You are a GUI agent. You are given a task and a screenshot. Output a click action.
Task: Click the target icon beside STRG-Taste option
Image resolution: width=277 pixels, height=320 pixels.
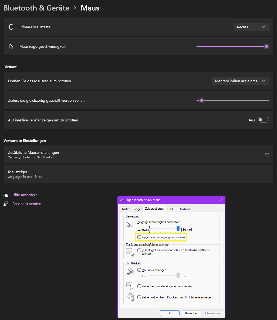point(131,297)
